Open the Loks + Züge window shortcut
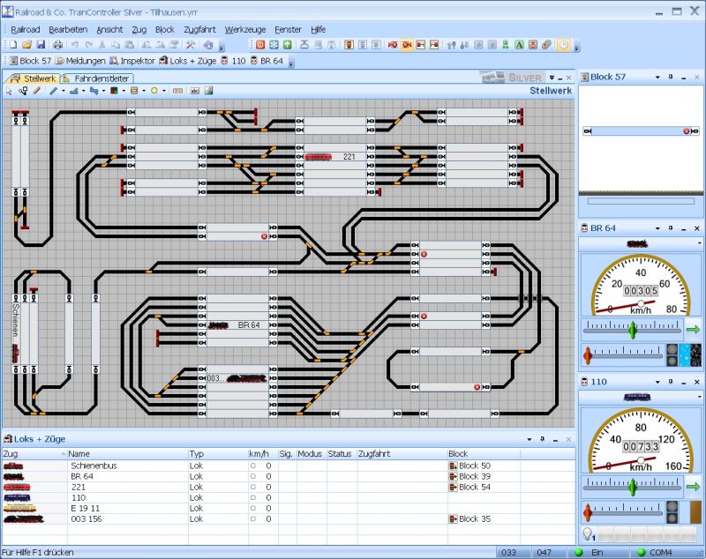The height and width of the screenshot is (559, 706). 187,61
